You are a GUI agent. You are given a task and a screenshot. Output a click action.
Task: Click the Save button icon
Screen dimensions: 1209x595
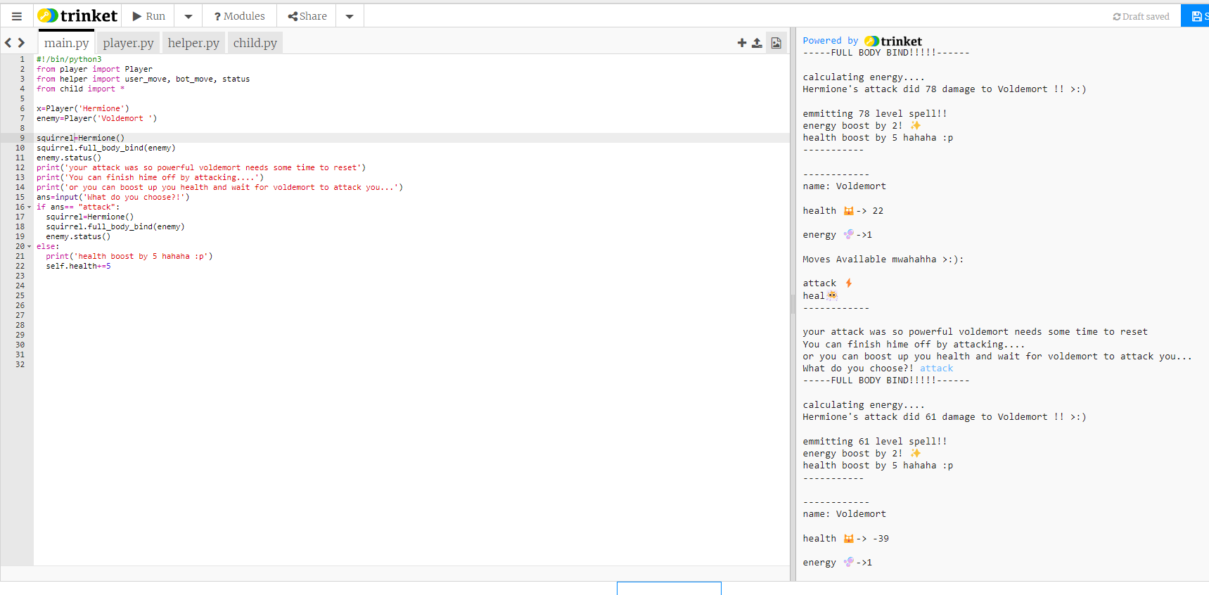[1196, 16]
